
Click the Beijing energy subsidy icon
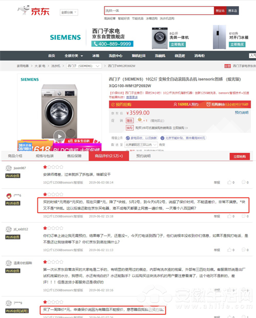pyautogui.click(x=162, y=138)
